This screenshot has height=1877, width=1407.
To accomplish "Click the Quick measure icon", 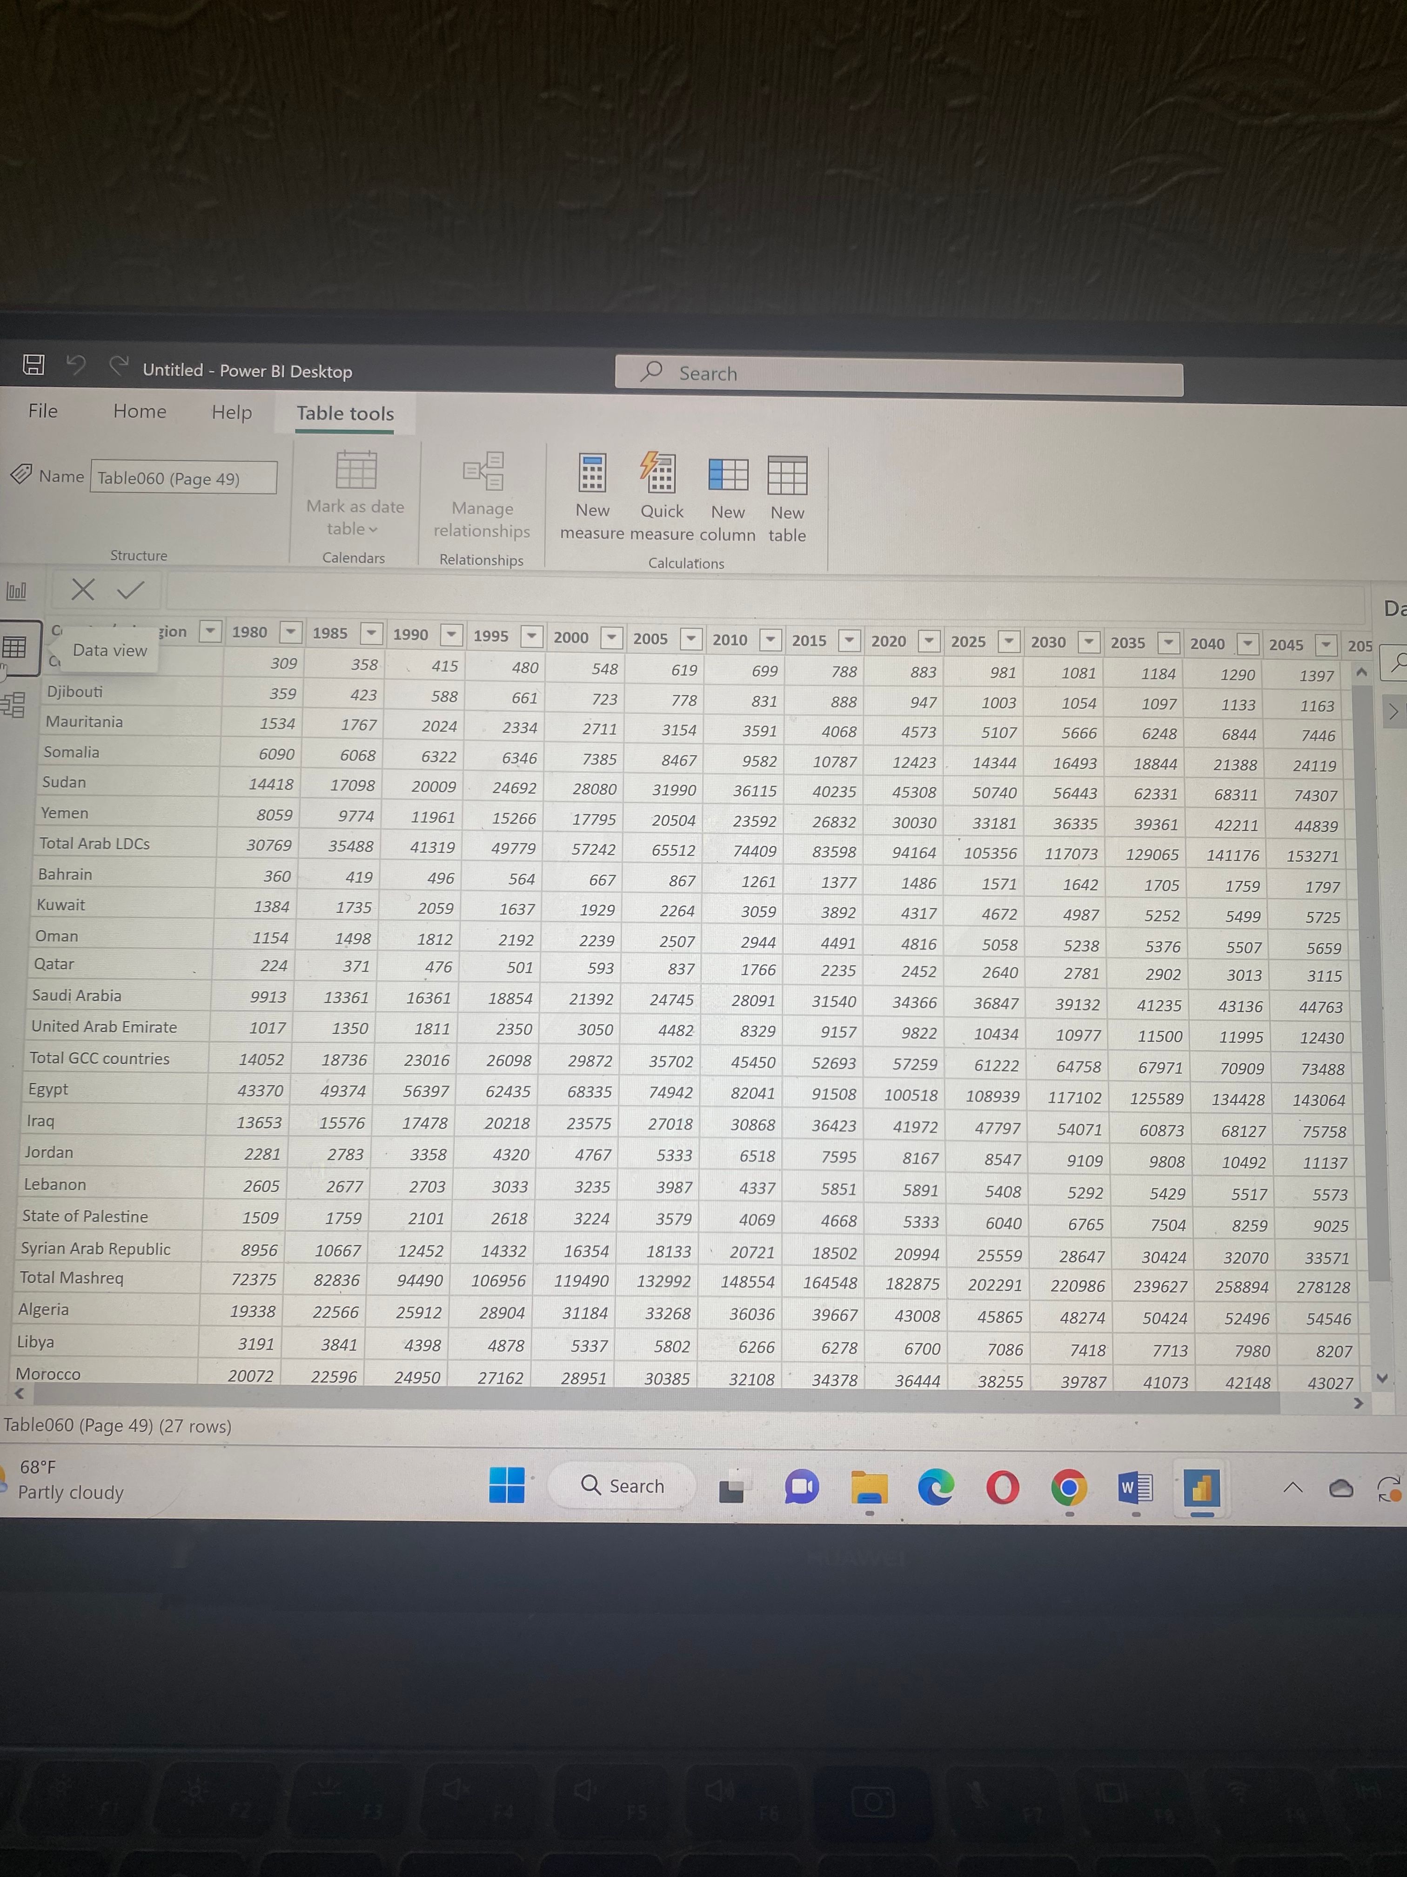I will (659, 472).
